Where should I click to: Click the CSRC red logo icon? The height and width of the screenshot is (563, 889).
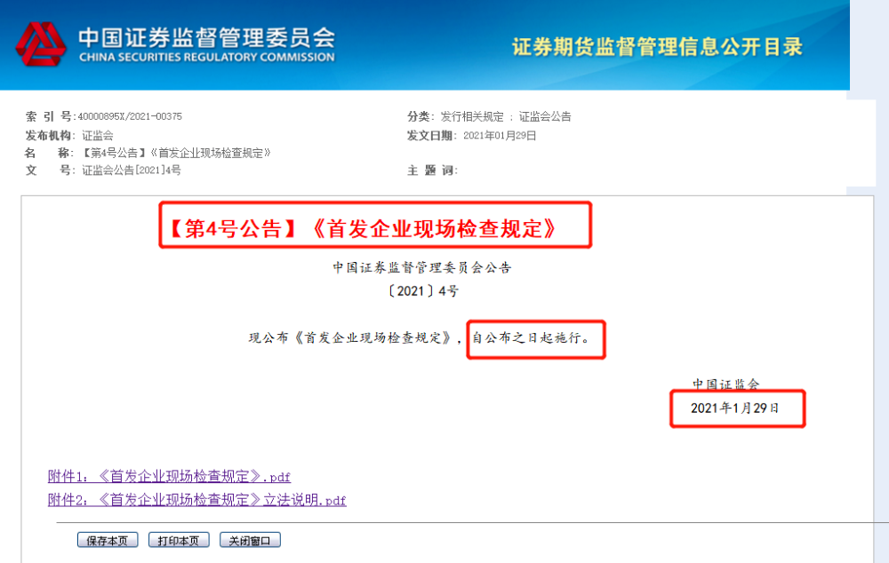click(x=41, y=44)
